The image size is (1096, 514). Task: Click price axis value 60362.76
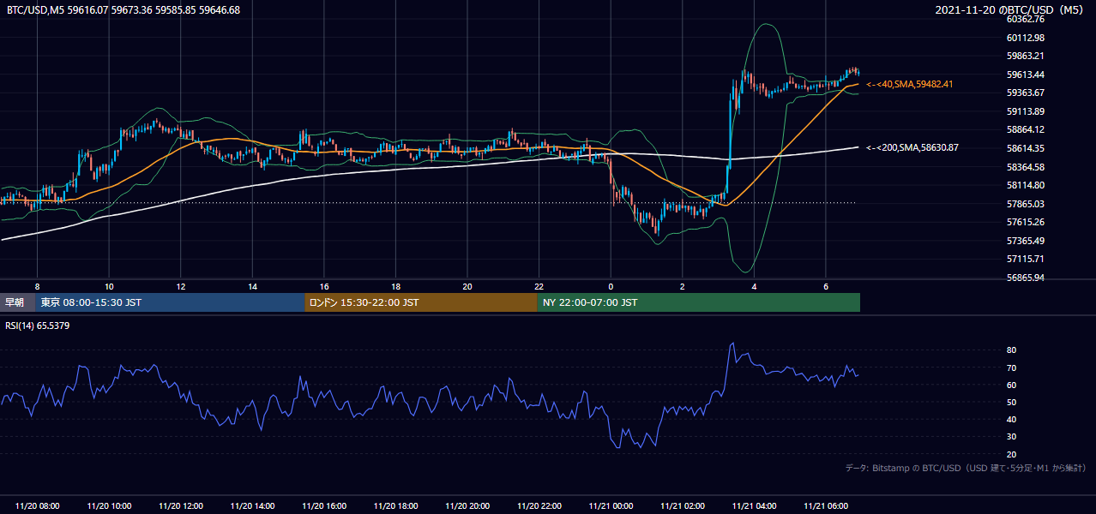1025,19
